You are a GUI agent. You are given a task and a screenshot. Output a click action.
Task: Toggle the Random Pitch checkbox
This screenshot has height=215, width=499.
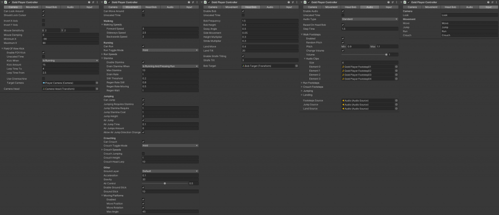click(343, 42)
